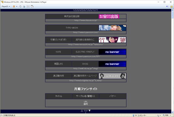This screenshot has width=174, height=117.
Task: Click the 'no banner' image in KATE row
Action: click(x=112, y=52)
